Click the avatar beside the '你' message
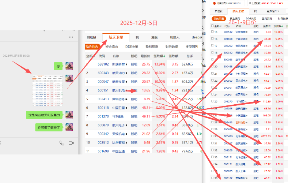This screenshot has height=183, width=288. coord(69,66)
